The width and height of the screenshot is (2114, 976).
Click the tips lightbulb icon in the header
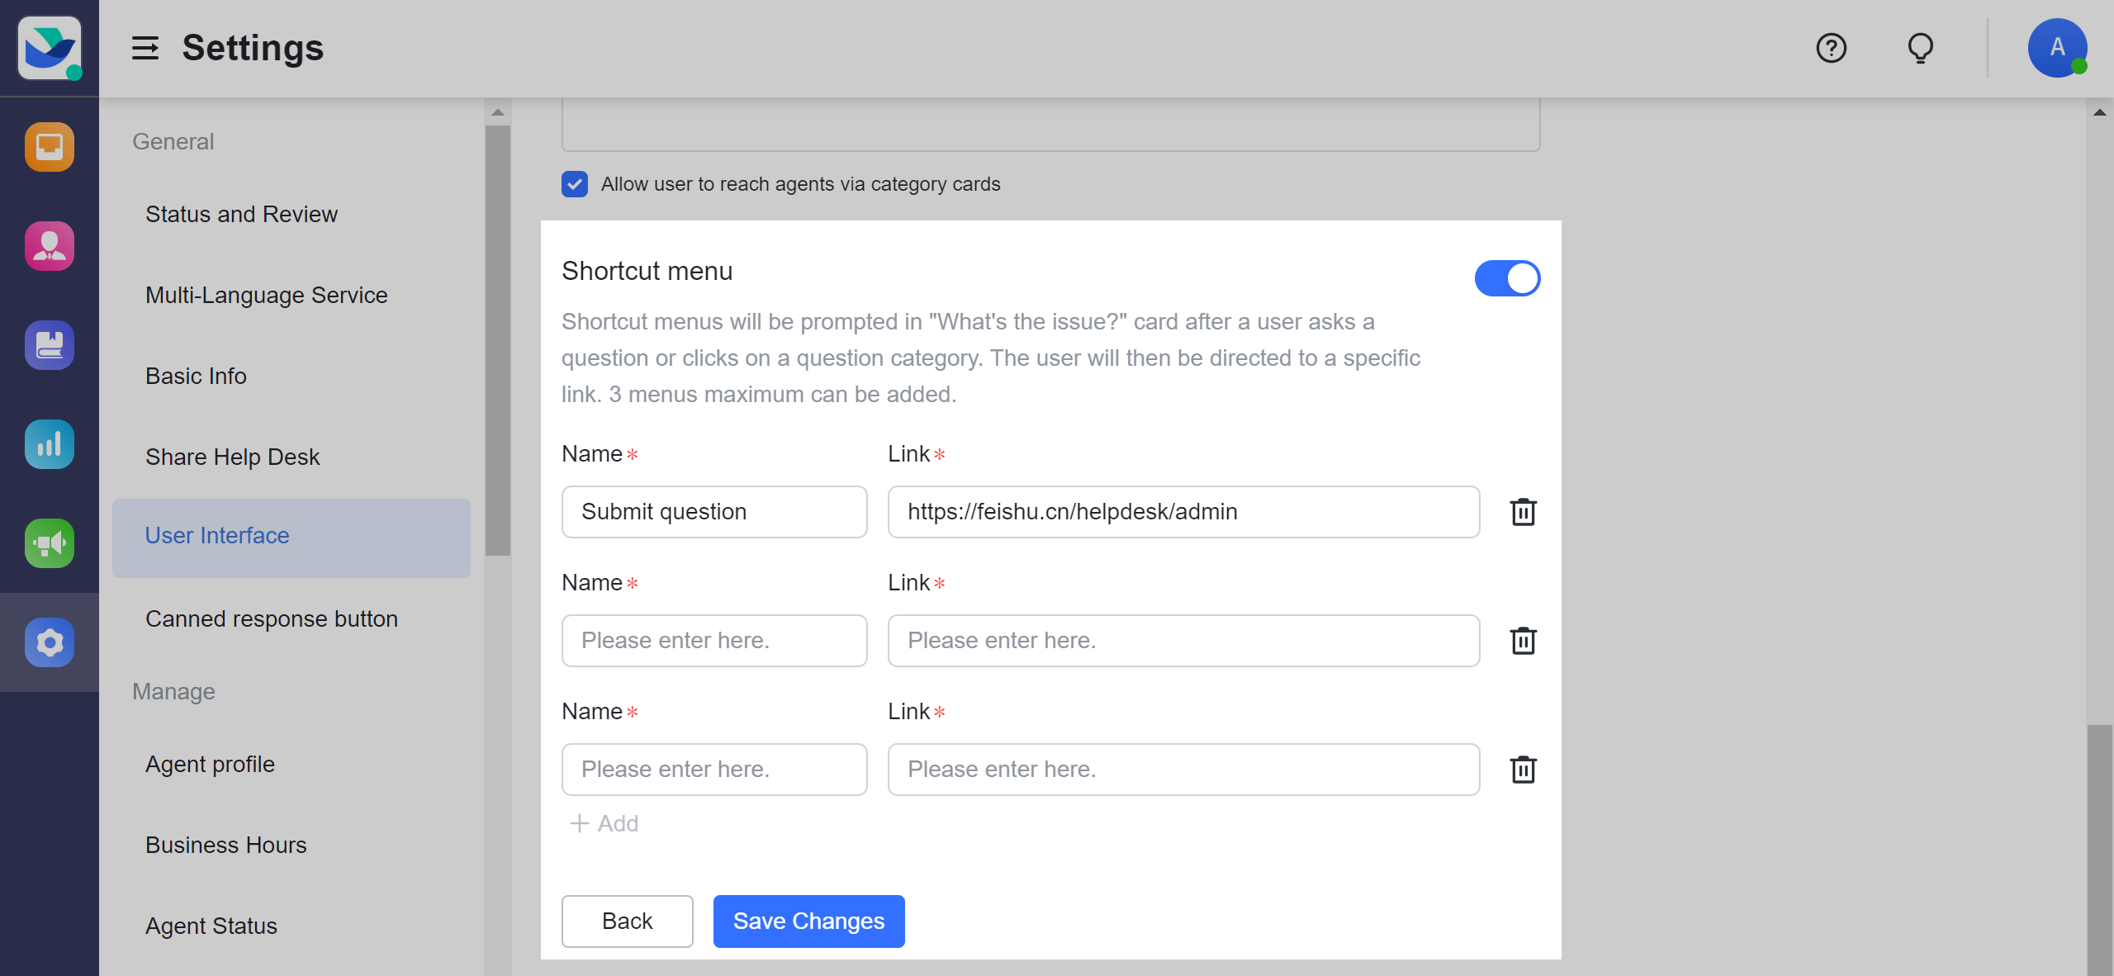pos(1920,48)
